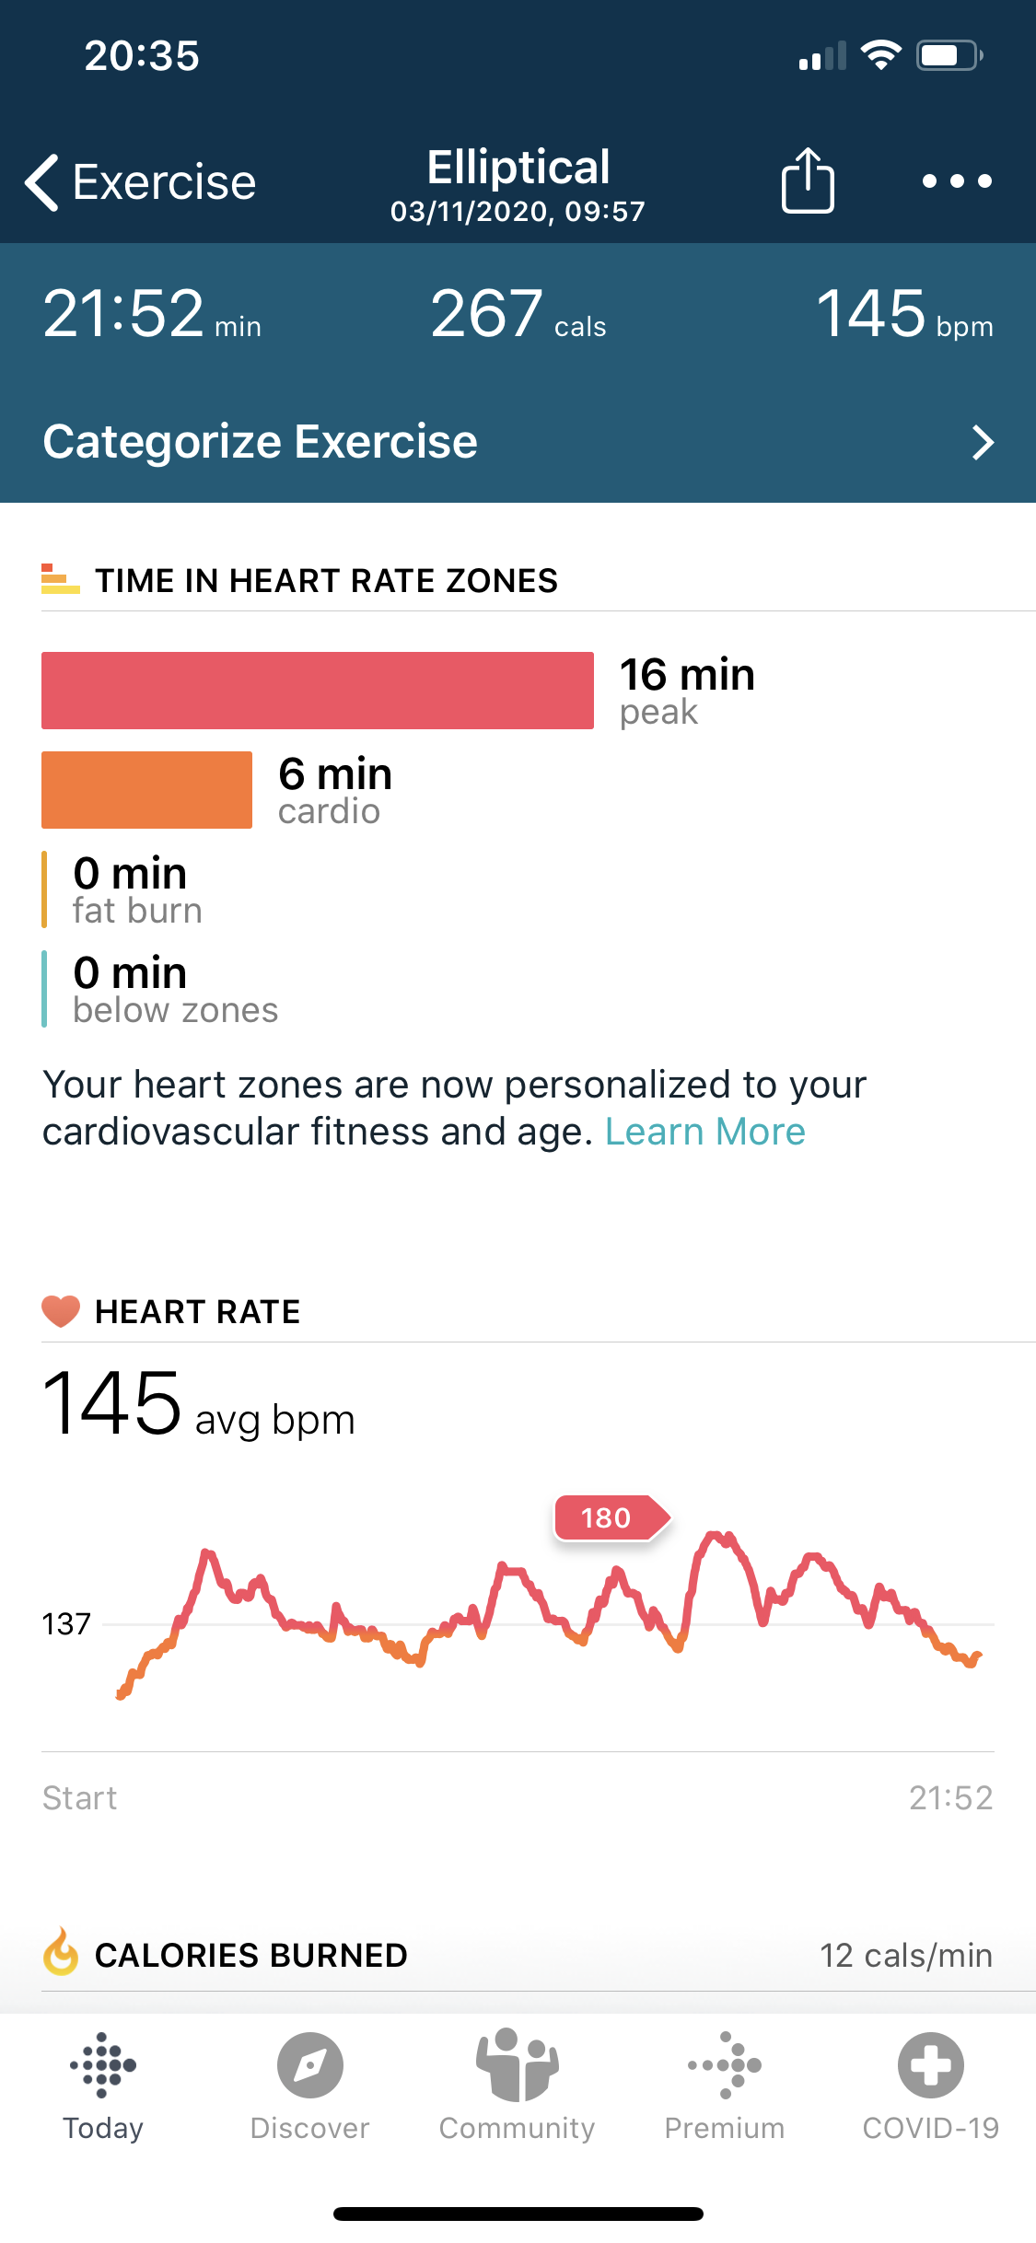Click the Learn More link

pos(704,1132)
